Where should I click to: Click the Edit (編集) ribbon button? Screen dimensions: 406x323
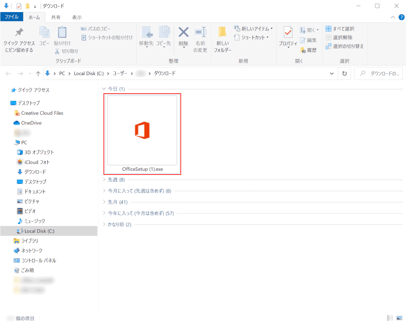[308, 40]
